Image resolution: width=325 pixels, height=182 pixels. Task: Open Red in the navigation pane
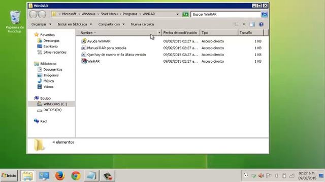pyautogui.click(x=43, y=121)
